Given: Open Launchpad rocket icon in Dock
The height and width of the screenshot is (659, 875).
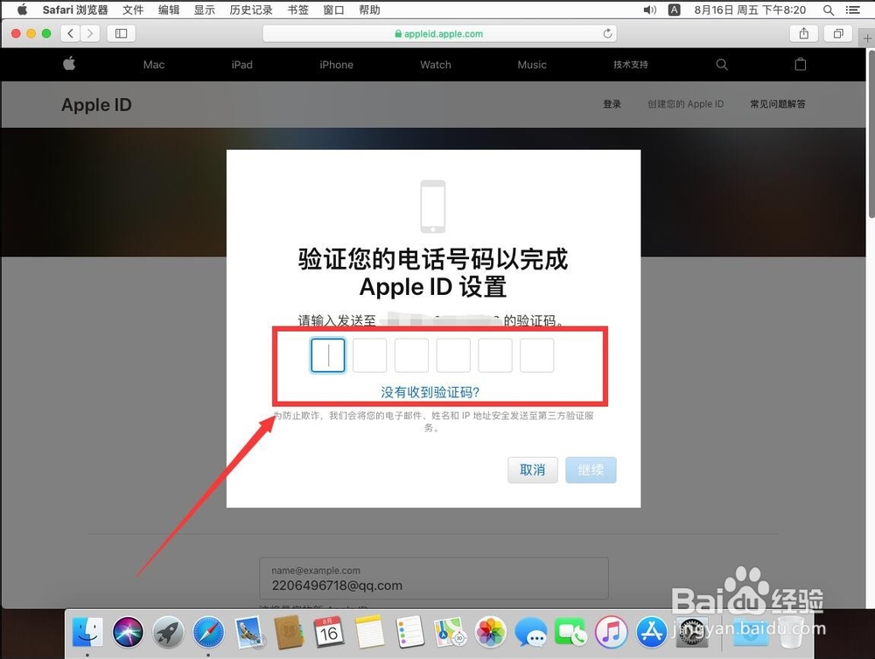Looking at the screenshot, I should 168,632.
